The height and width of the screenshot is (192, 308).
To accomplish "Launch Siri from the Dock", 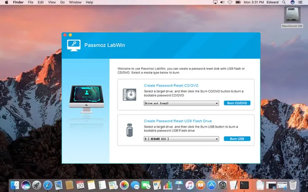I will (x=26, y=185).
